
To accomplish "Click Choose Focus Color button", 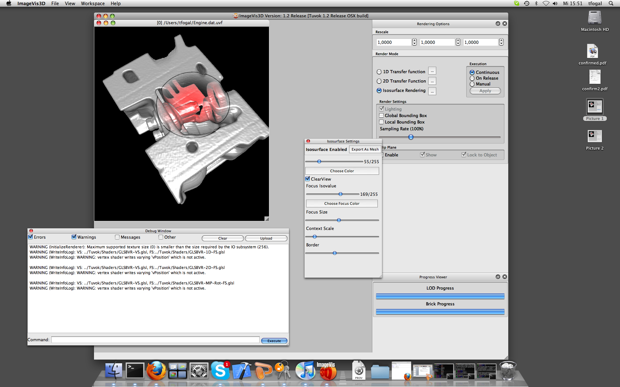I will tap(342, 203).
